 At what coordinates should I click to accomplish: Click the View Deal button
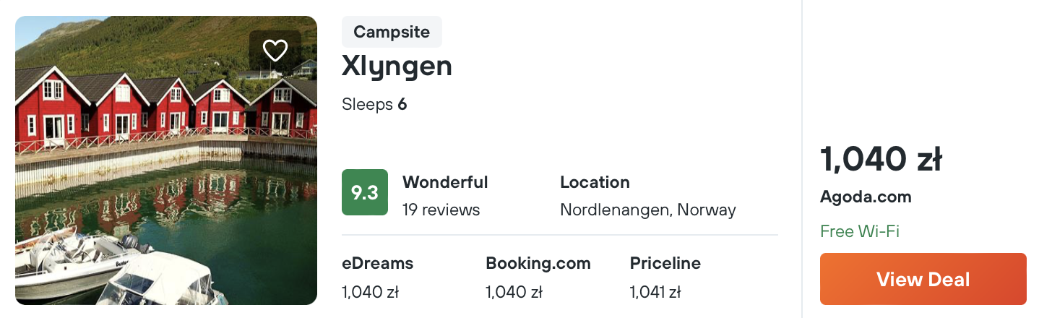point(923,279)
